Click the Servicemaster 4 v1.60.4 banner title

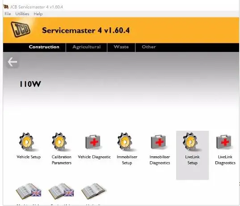[x=86, y=30]
